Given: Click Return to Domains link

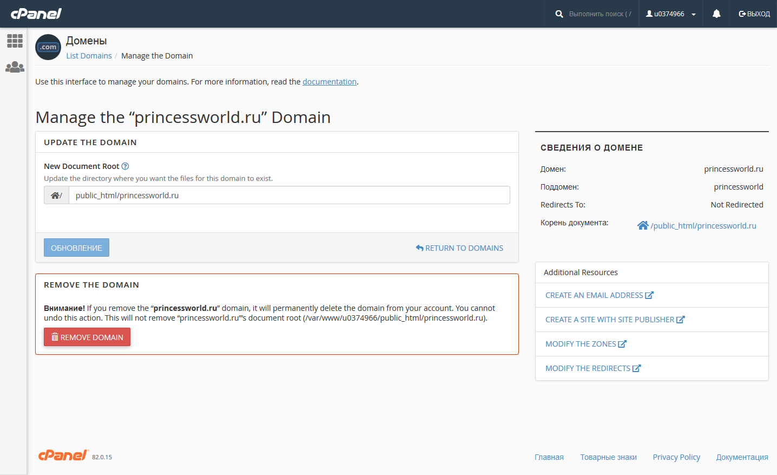Looking at the screenshot, I should (459, 248).
